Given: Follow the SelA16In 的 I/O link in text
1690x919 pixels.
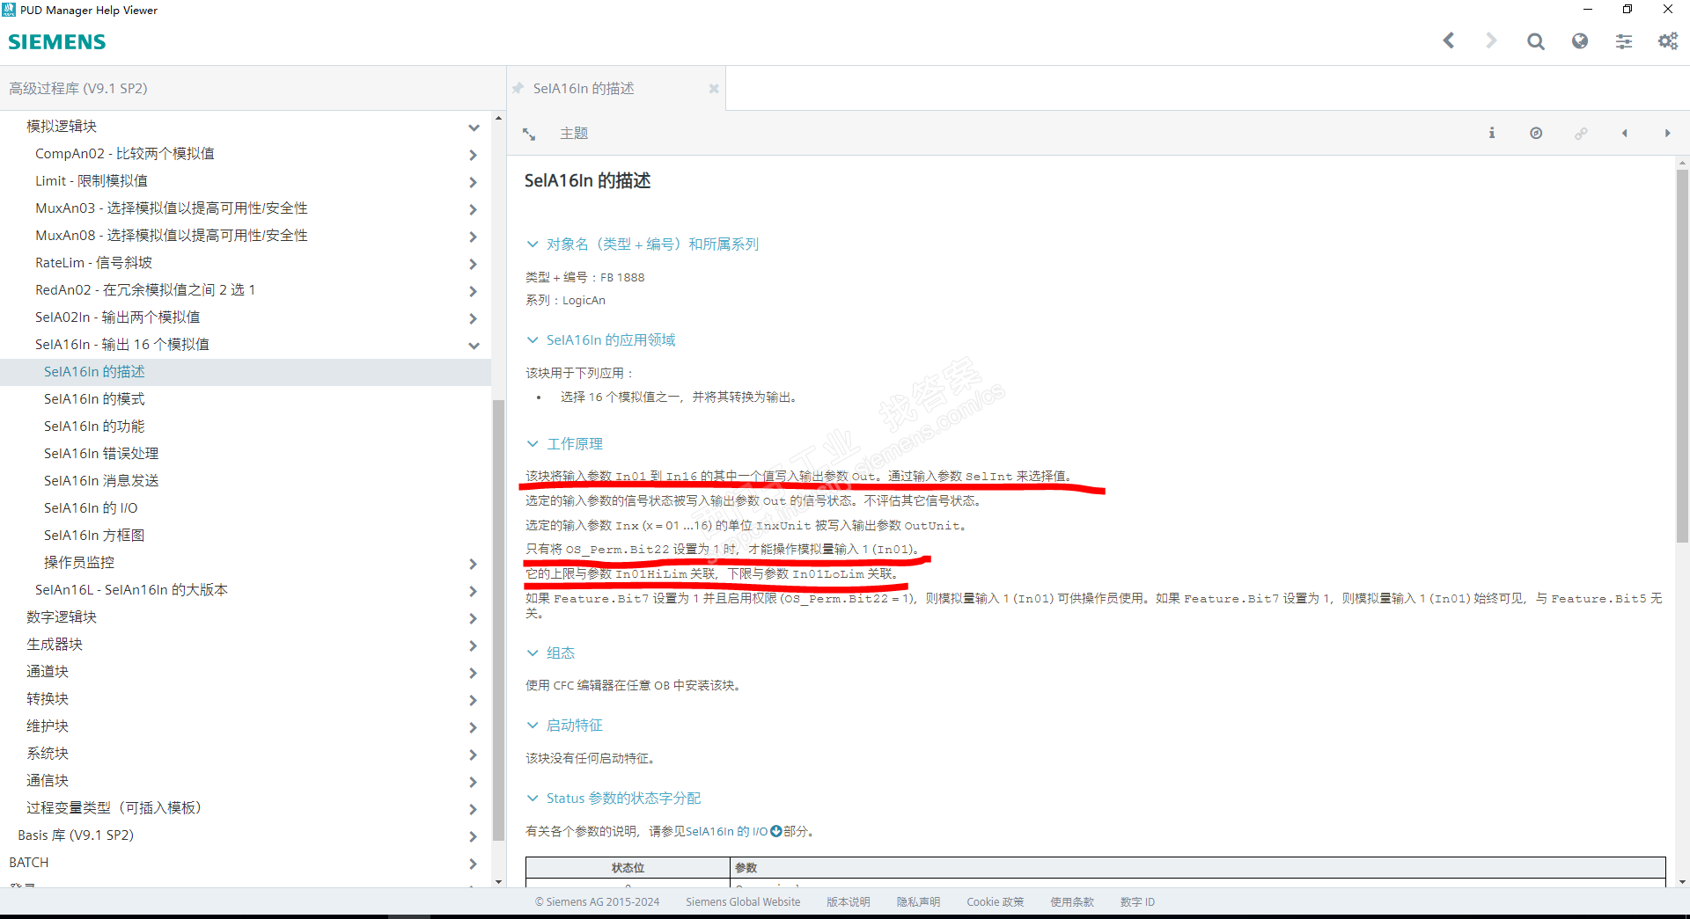Looking at the screenshot, I should tap(726, 832).
